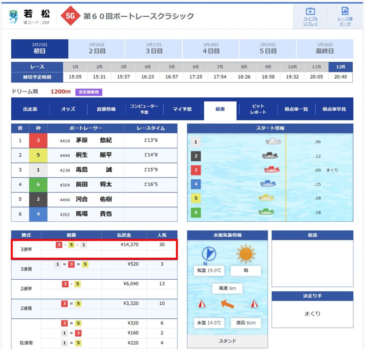Viewport: 365px width, 350px height.
Task: Select the 2日目 March 26 tab
Action: [97, 49]
